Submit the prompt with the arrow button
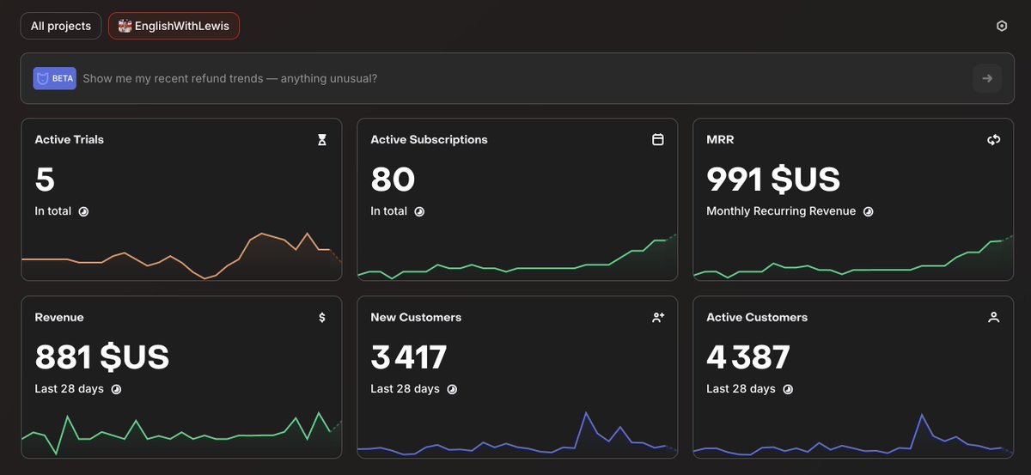 click(x=987, y=78)
